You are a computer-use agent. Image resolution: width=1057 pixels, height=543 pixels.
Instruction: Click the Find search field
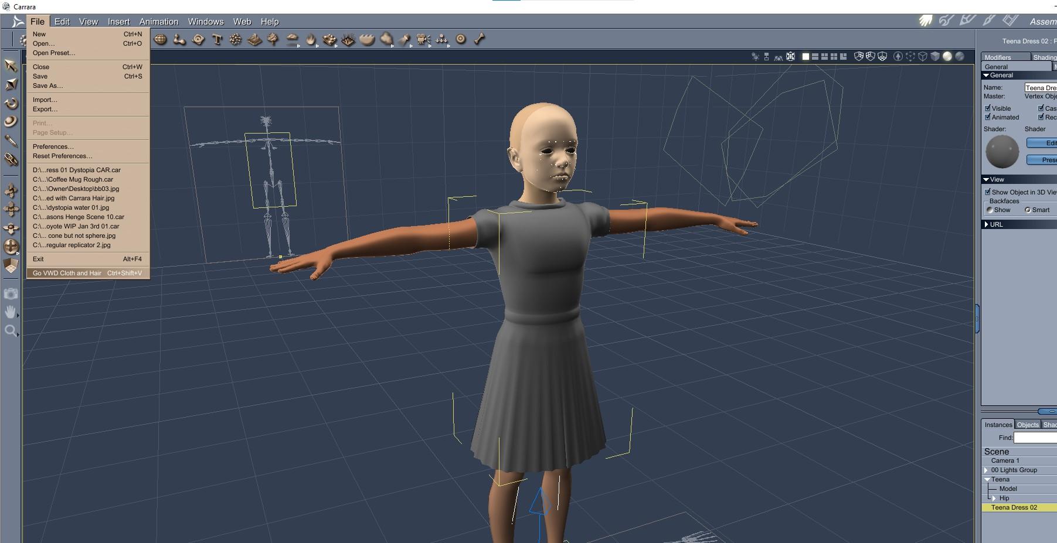(1035, 438)
